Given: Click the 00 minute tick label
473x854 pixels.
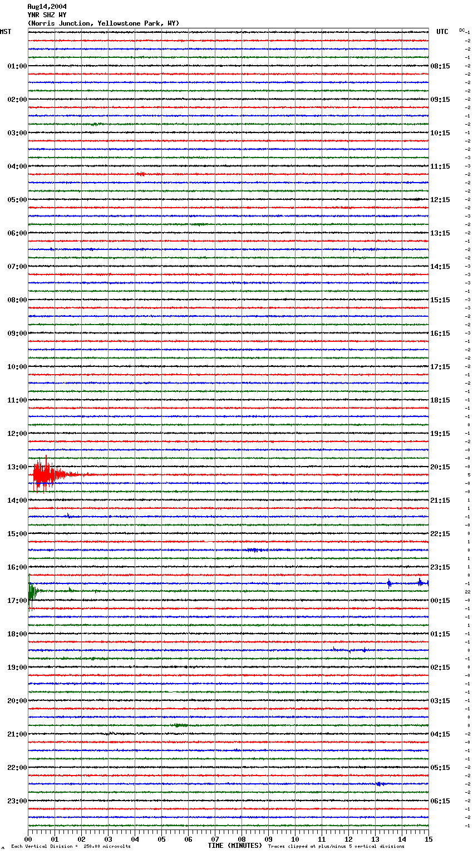Looking at the screenshot, I should tap(28, 839).
